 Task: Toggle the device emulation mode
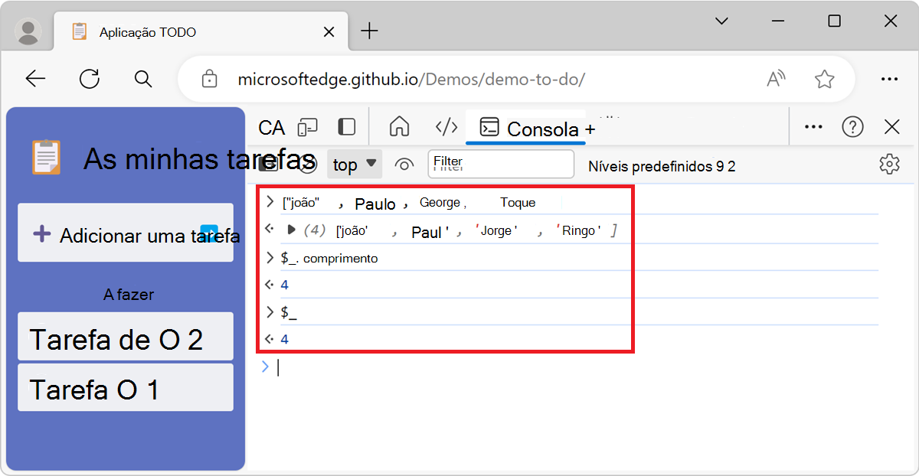[307, 127]
